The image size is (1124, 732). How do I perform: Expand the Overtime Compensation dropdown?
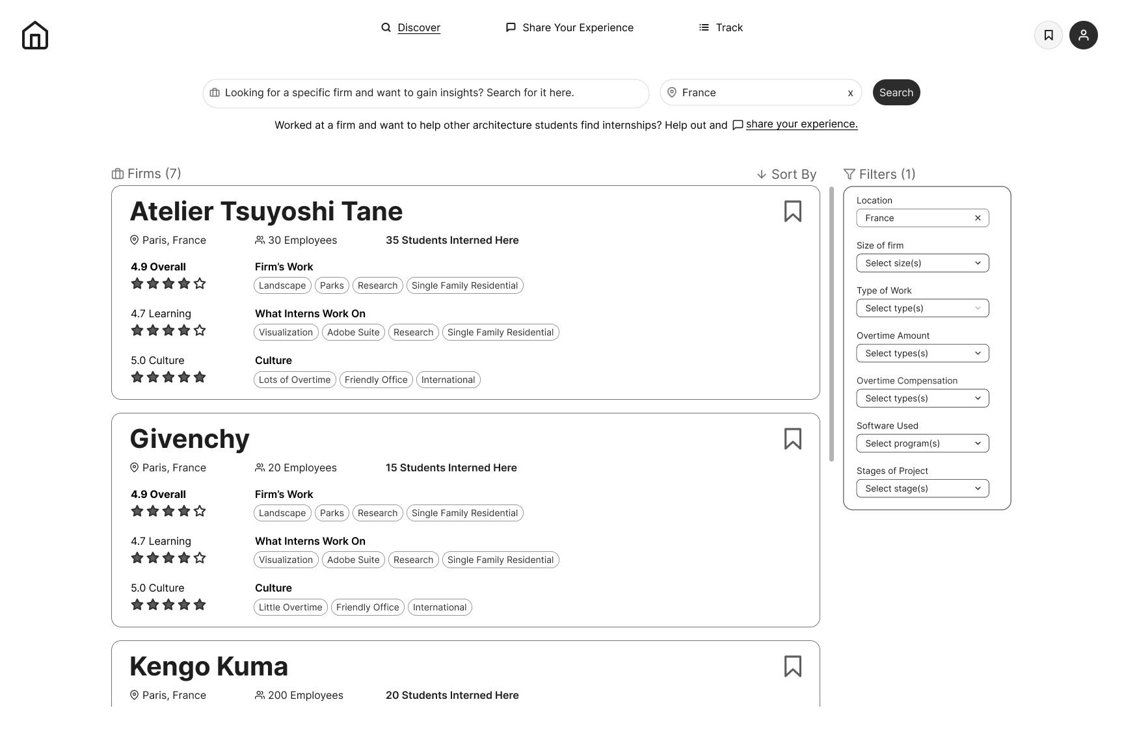pos(922,399)
